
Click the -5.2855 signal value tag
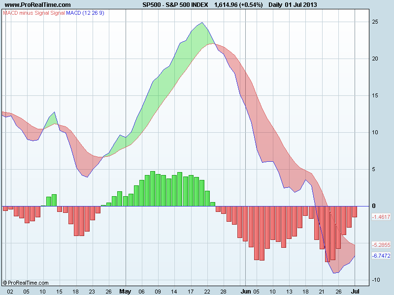381,245
